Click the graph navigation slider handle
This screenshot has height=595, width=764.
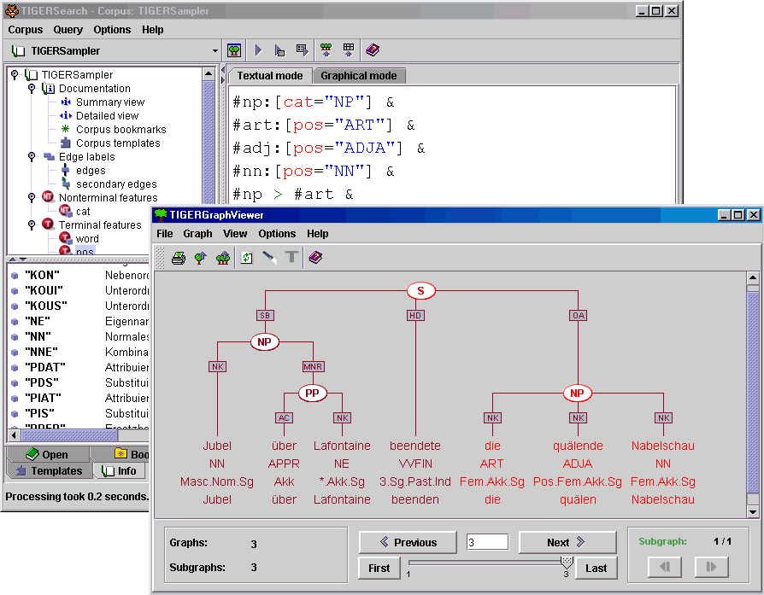pyautogui.click(x=567, y=563)
